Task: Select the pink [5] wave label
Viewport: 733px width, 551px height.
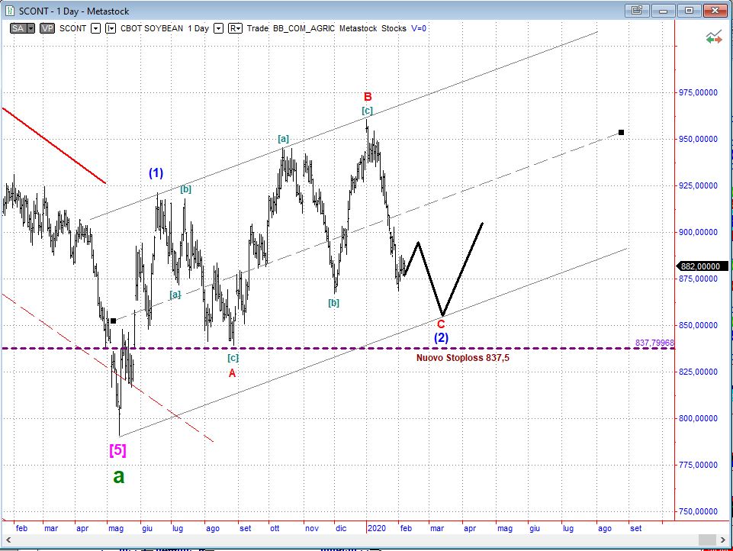Action: tap(117, 450)
